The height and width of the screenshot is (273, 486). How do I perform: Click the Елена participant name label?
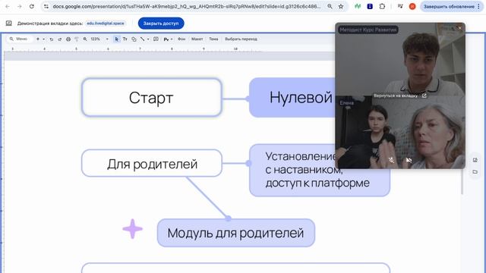coord(346,103)
